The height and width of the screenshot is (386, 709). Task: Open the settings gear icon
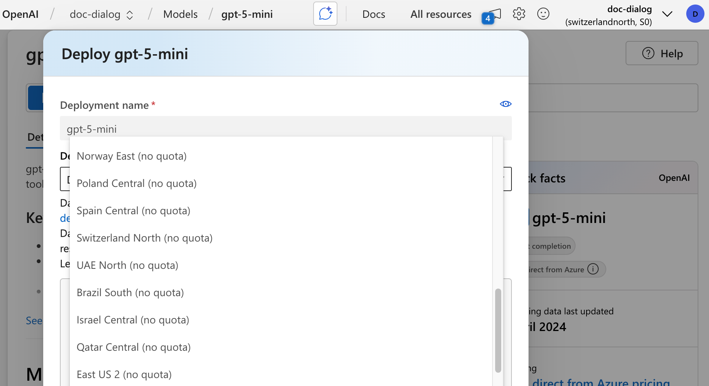pos(519,14)
